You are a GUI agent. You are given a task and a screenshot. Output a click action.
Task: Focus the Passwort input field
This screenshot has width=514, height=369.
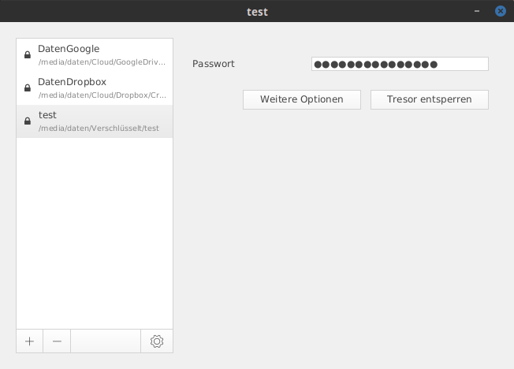[400, 64]
